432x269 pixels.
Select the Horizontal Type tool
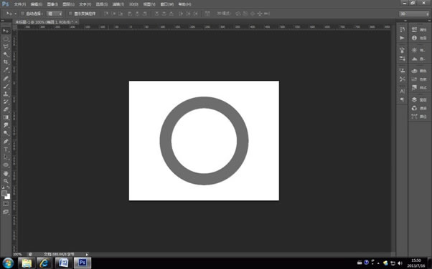point(6,150)
